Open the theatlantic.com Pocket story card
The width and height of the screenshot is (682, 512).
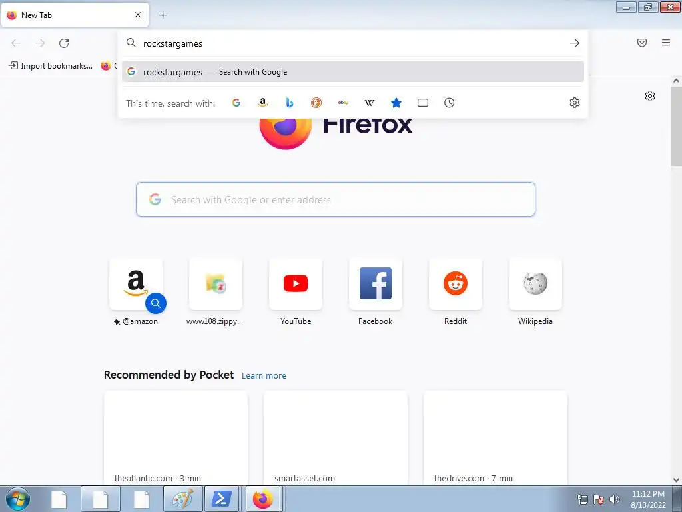(x=176, y=437)
